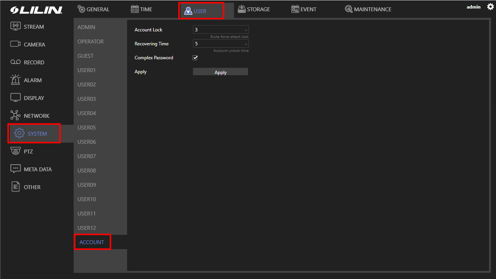This screenshot has width=496, height=279.
Task: Open the Other document icon
Action: click(x=15, y=187)
